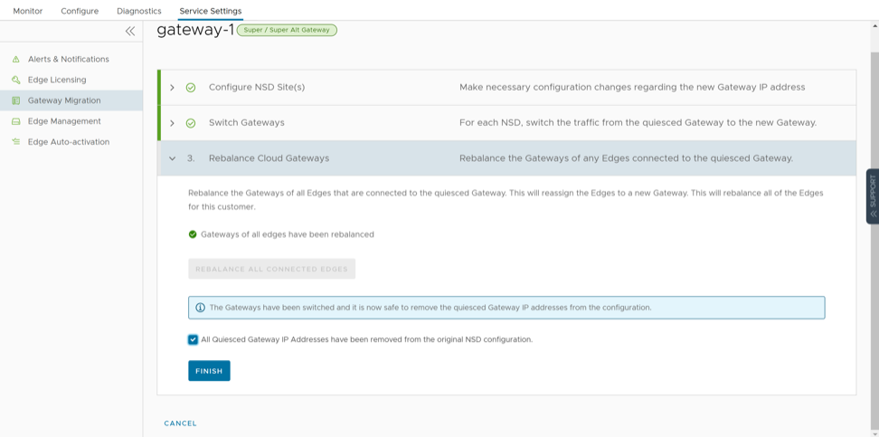Screen dimensions: 879x437
Task: Click the Edge Auto-activation list icon
Action: [x=15, y=142]
